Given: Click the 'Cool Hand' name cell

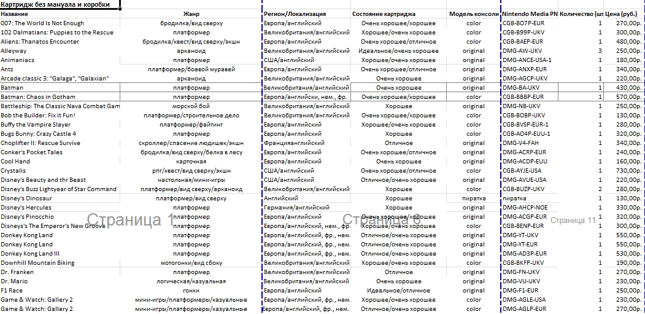Looking at the screenshot, I should 60,161.
